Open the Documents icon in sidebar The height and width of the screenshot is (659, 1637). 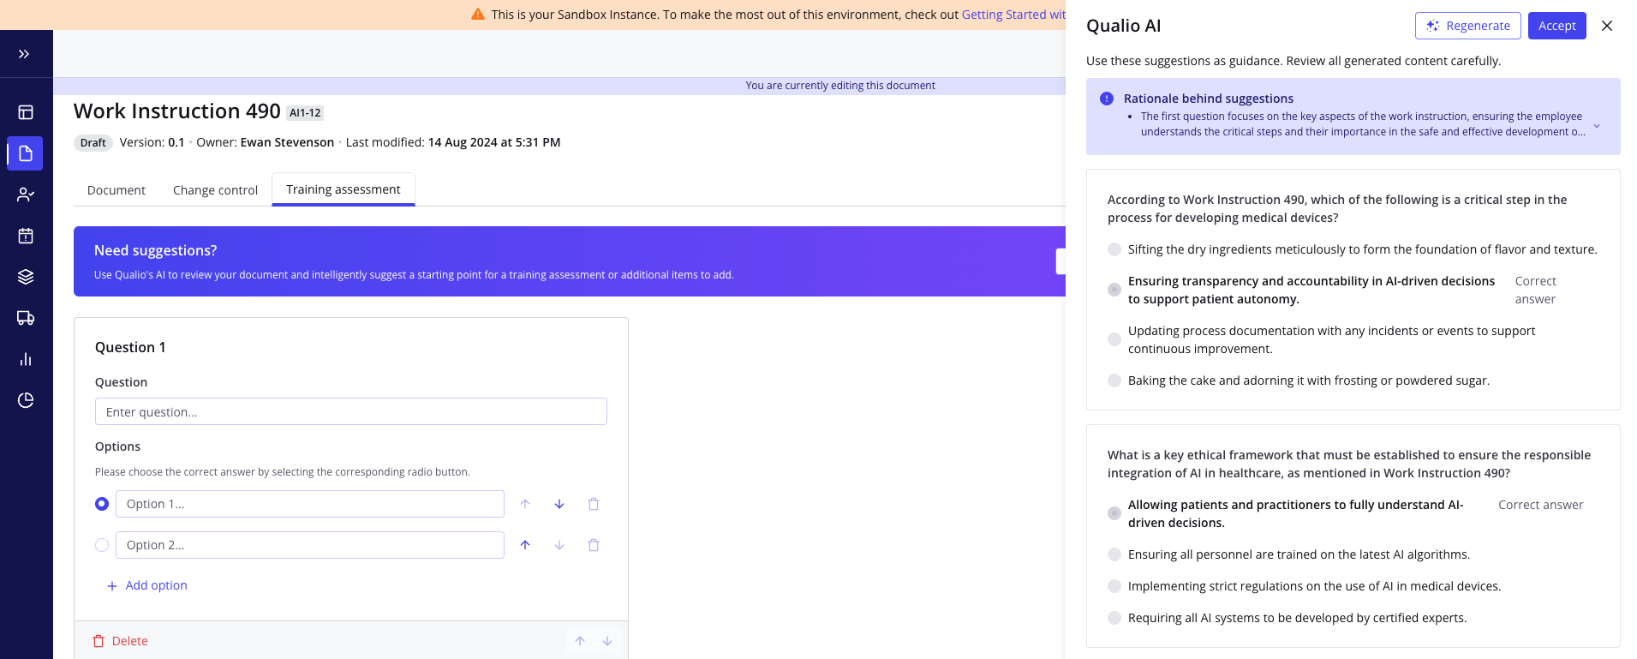click(x=26, y=153)
